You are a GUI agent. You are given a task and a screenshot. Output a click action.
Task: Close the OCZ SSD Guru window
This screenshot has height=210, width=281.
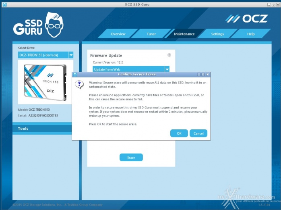278,5
